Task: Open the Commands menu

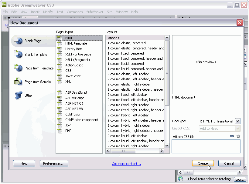Action: pyautogui.click(x=75, y=12)
